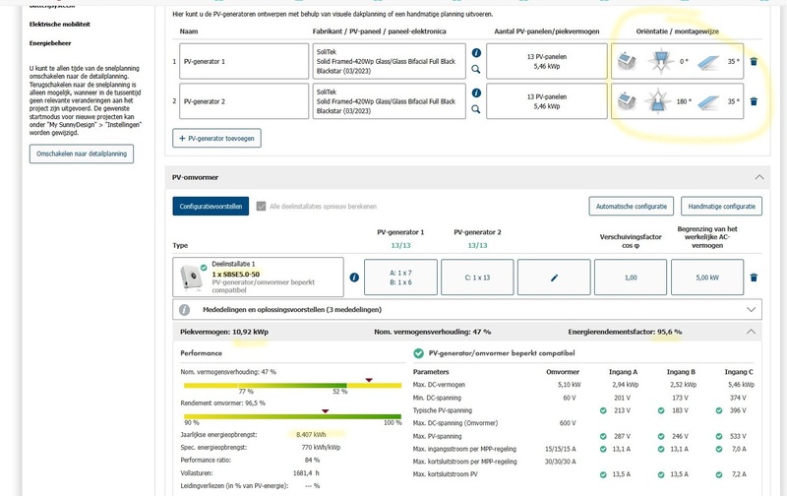Click Performance ratio value '84 %'
787x496 pixels.
(x=312, y=460)
